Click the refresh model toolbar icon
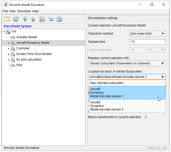171x152 pixels. [16, 19]
